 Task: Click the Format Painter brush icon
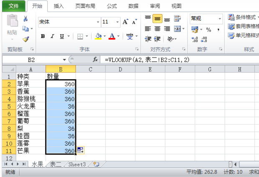tap(25, 39)
